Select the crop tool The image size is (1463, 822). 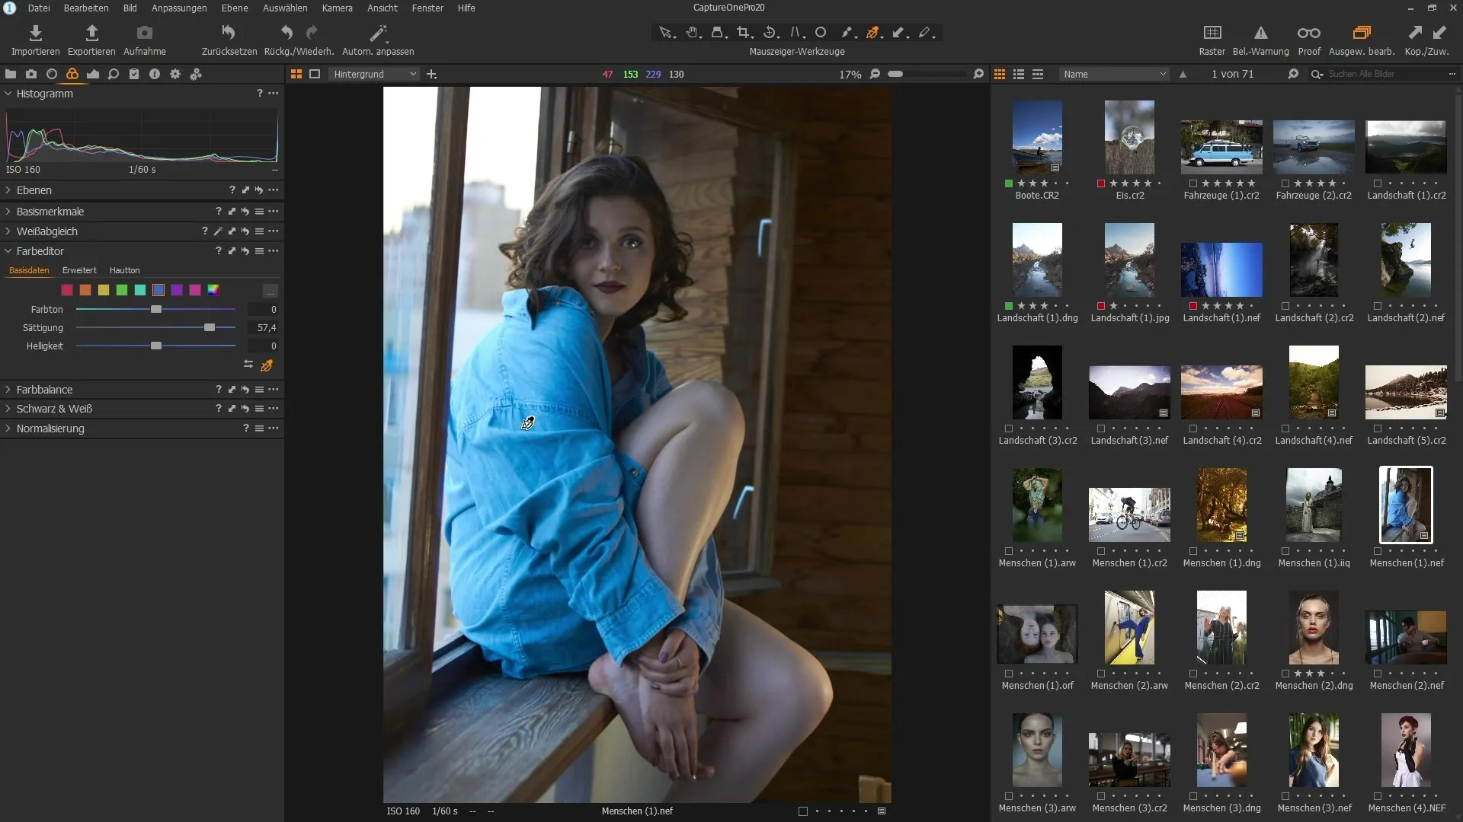pos(744,33)
